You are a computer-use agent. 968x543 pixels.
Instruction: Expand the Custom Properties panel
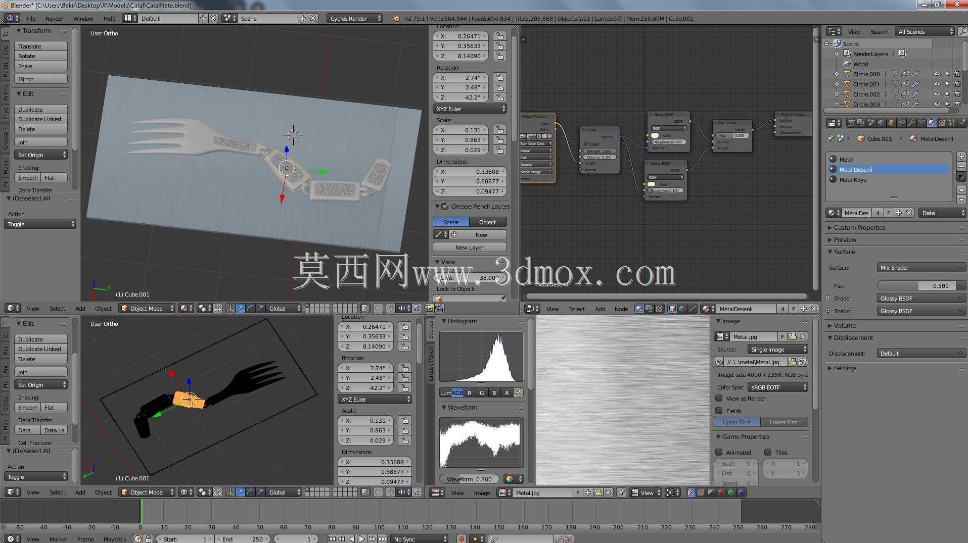[x=859, y=227]
